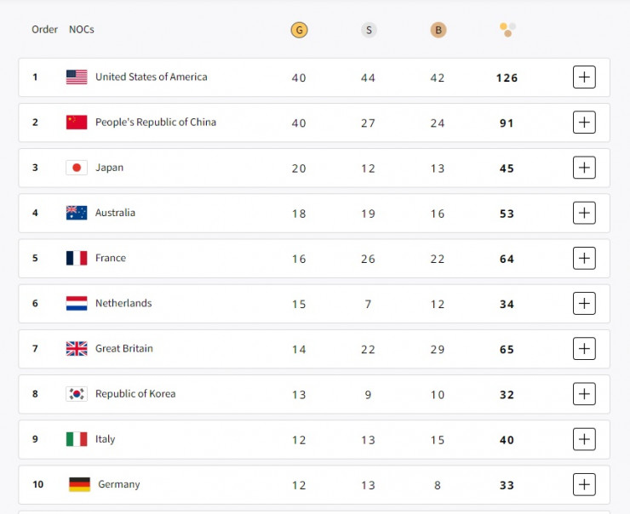
Task: Click the Australia flag icon
Action: [x=77, y=213]
